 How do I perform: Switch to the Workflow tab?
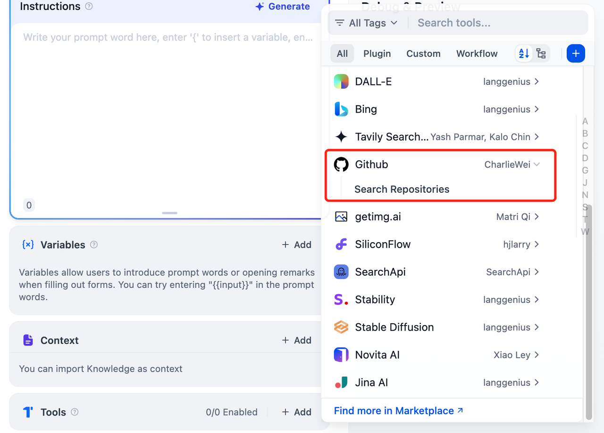[477, 53]
